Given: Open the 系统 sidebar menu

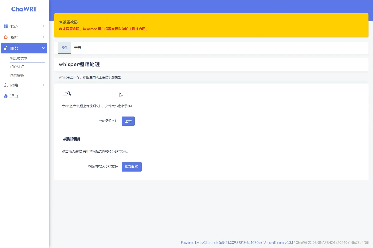Looking at the screenshot, I should tap(24, 37).
